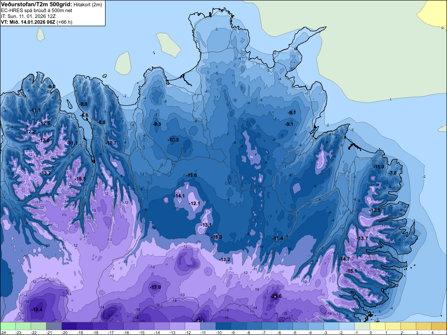
Task: Click the -10.3 temperature value
Action: pos(173,140)
